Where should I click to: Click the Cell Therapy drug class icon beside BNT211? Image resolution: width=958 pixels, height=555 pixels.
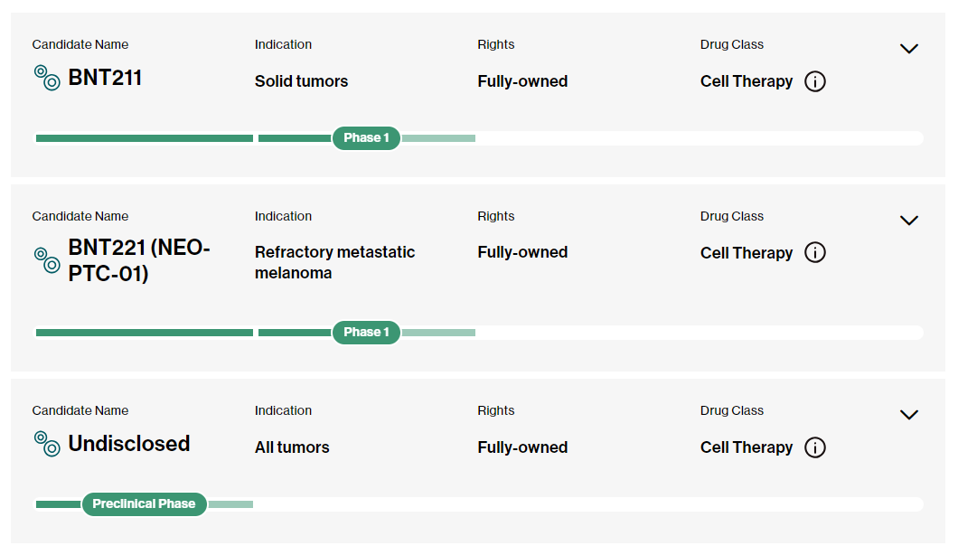coord(46,79)
